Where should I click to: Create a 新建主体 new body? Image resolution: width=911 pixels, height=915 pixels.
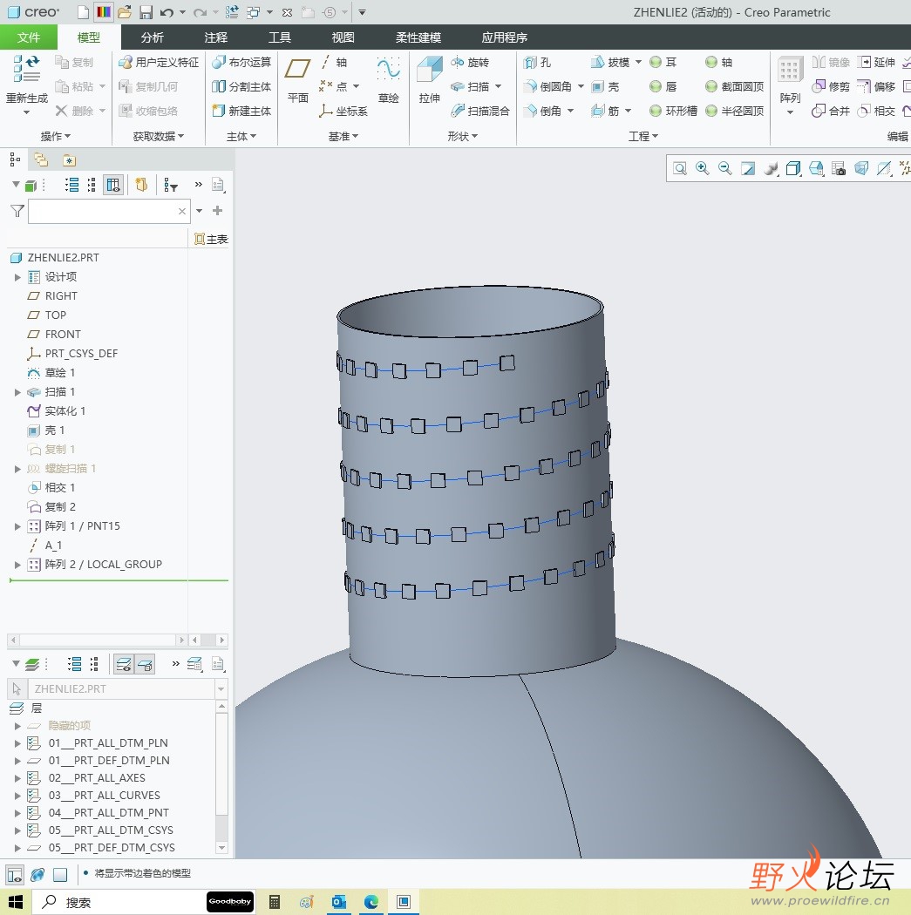241,111
